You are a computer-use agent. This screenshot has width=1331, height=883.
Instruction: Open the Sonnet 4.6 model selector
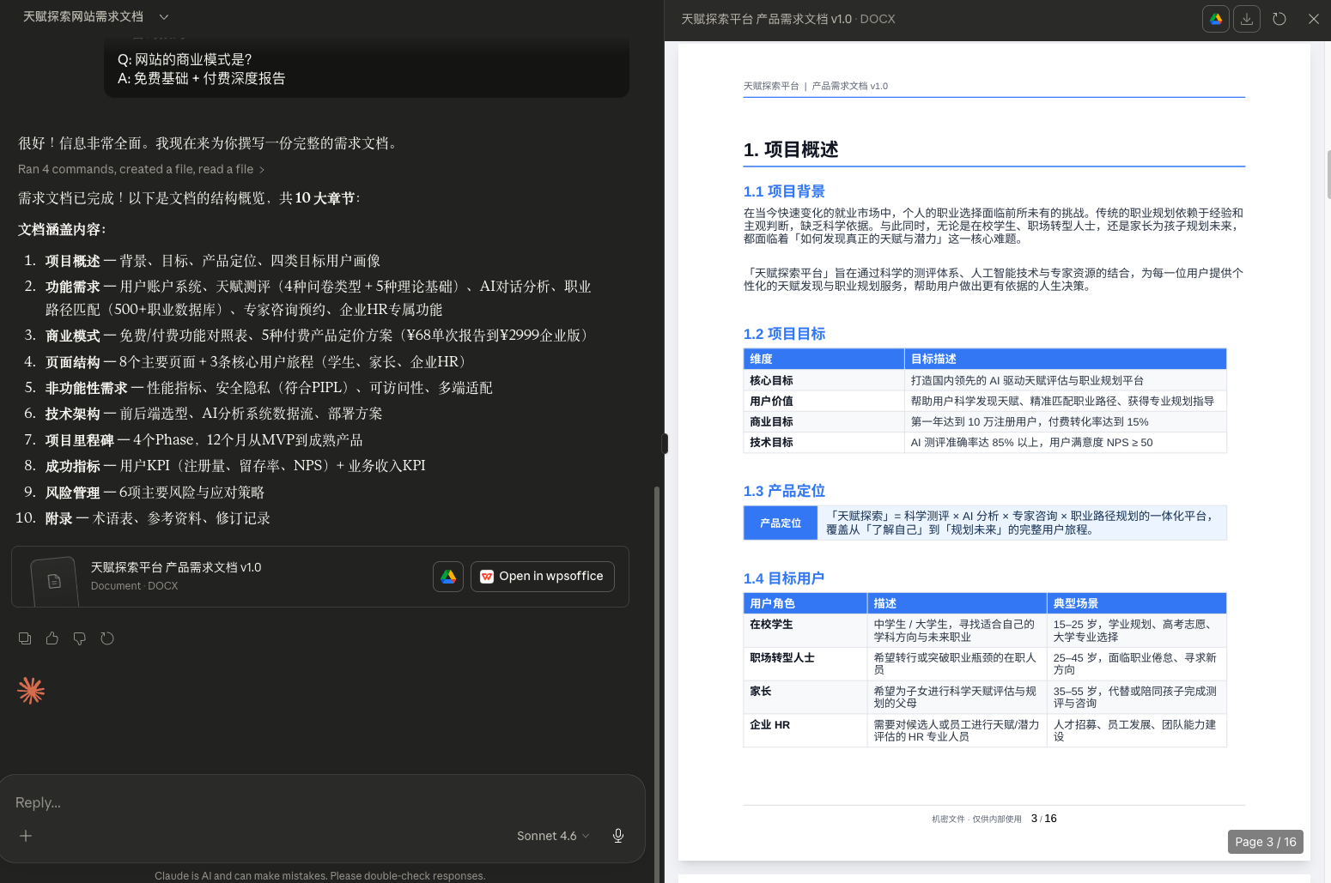552,836
